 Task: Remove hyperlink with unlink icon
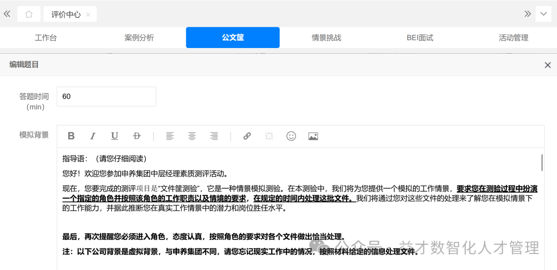click(269, 136)
